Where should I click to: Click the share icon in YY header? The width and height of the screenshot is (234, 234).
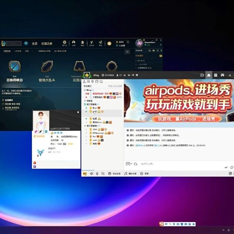pos(133,75)
